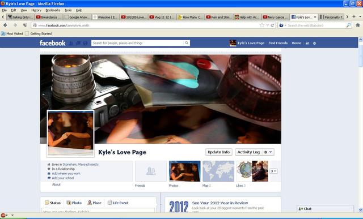Screen dimensions: 363x219
Task: Open the Photos thumbnail
Action: (185, 171)
